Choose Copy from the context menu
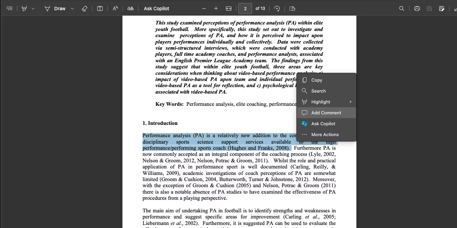This screenshot has width=457, height=228. pos(326,80)
